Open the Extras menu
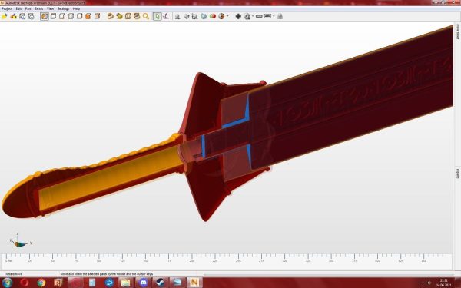This screenshot has height=288, width=461. coord(39,8)
